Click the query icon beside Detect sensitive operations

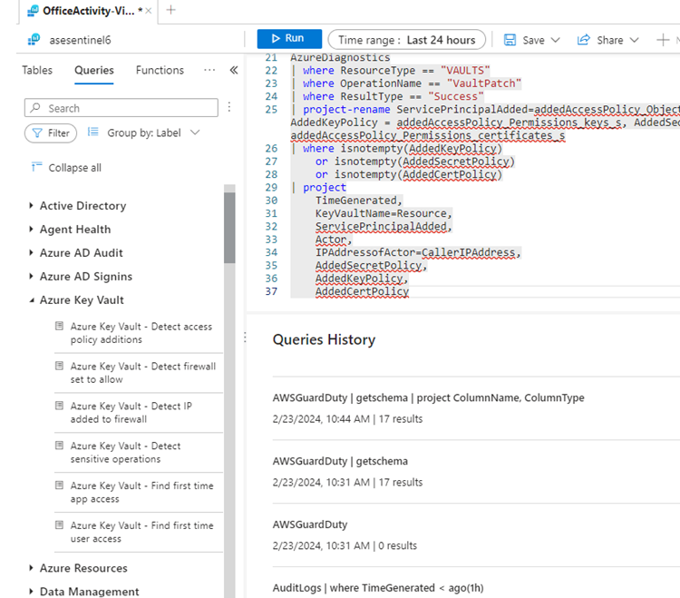(x=60, y=446)
